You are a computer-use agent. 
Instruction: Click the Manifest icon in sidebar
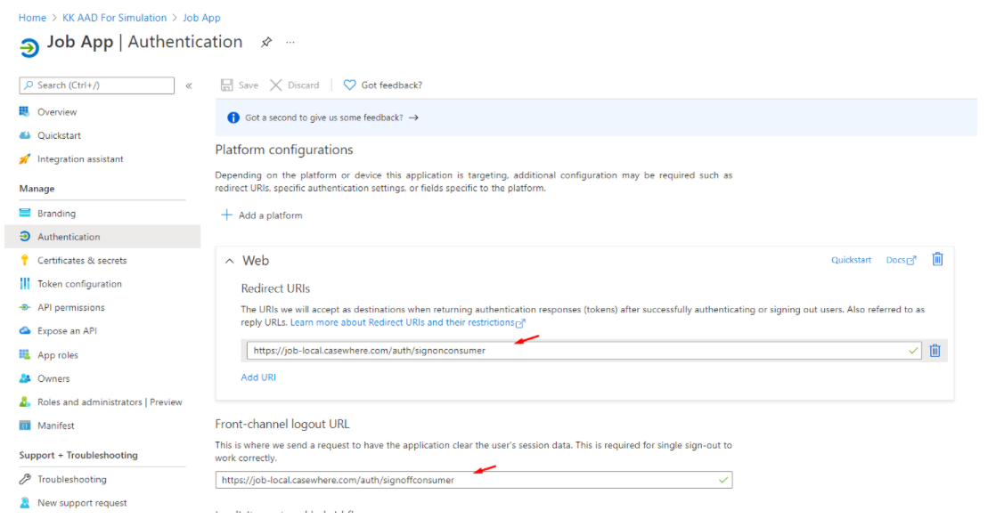tap(25, 426)
